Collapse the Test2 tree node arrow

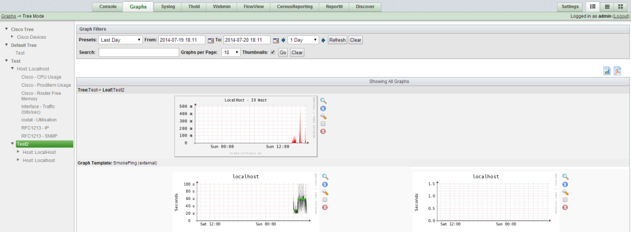point(12,143)
